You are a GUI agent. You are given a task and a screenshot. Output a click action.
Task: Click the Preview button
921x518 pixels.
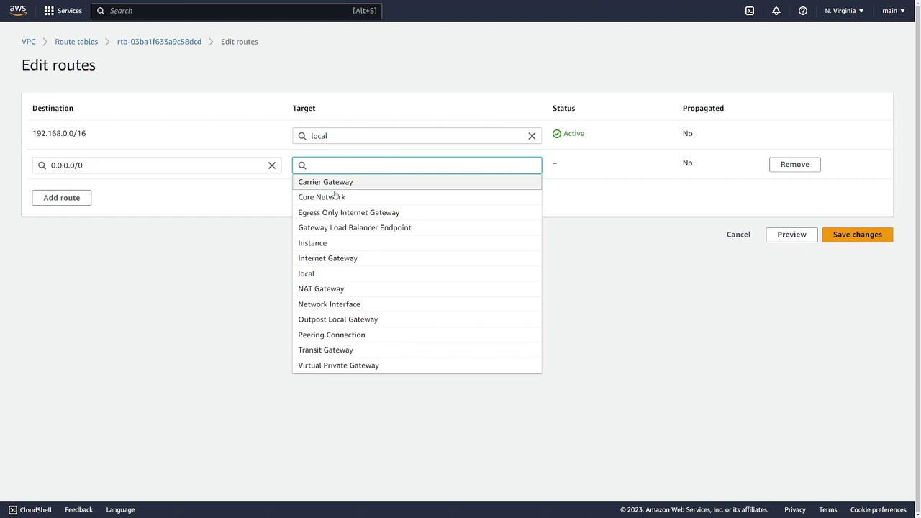point(791,235)
